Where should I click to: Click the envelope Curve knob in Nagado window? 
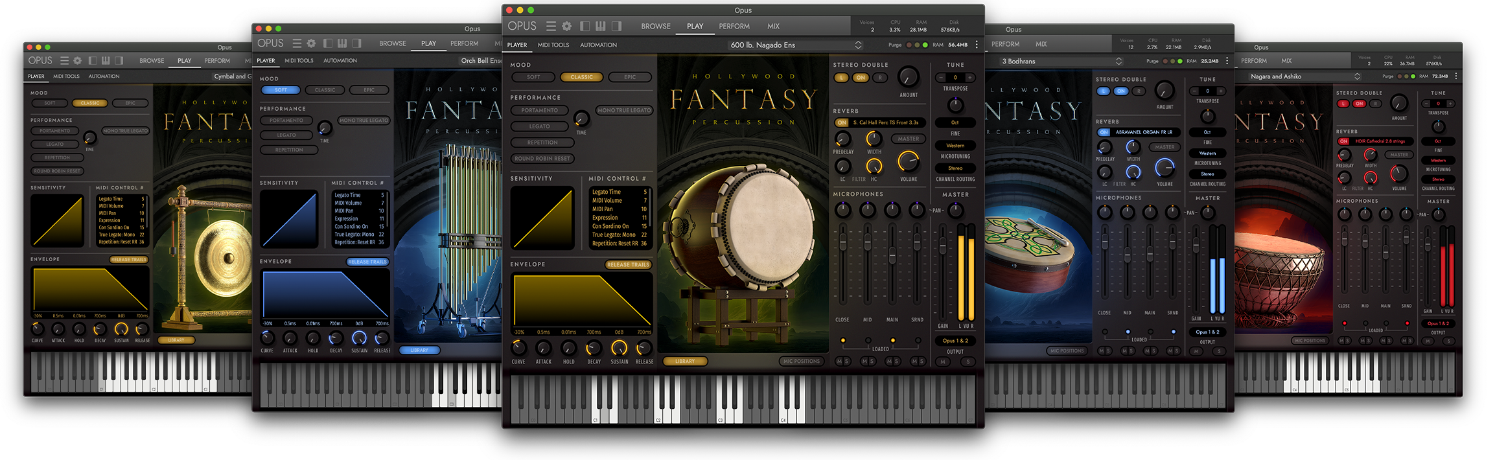[518, 347]
